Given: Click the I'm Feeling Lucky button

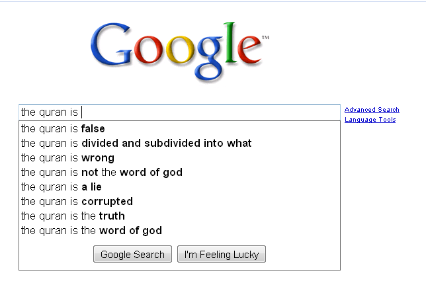Looking at the screenshot, I should coord(222,254).
